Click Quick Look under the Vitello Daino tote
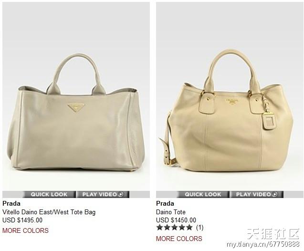The image size is (304, 251). click(x=49, y=194)
